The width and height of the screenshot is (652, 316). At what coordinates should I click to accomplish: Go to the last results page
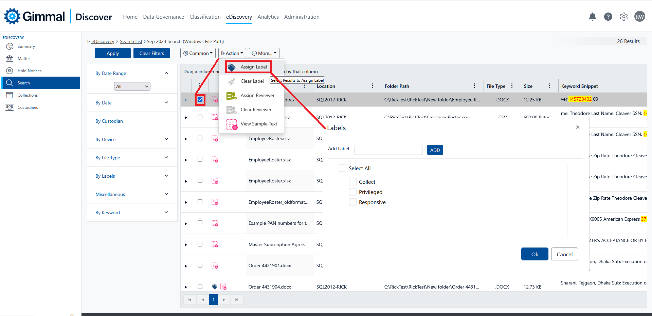pyautogui.click(x=237, y=300)
